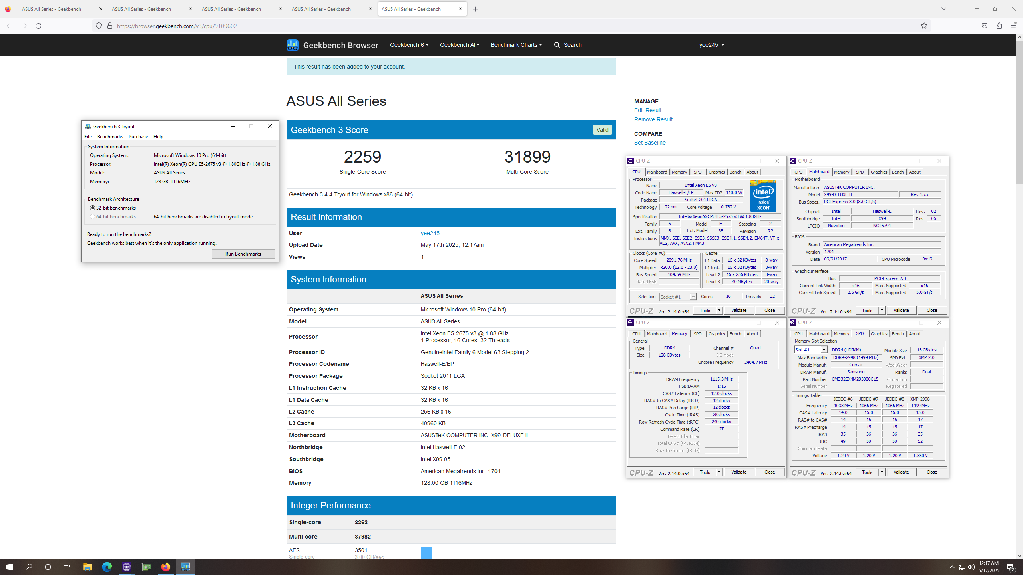Click the site security padlock icon
1023x575 pixels.
(x=110, y=26)
